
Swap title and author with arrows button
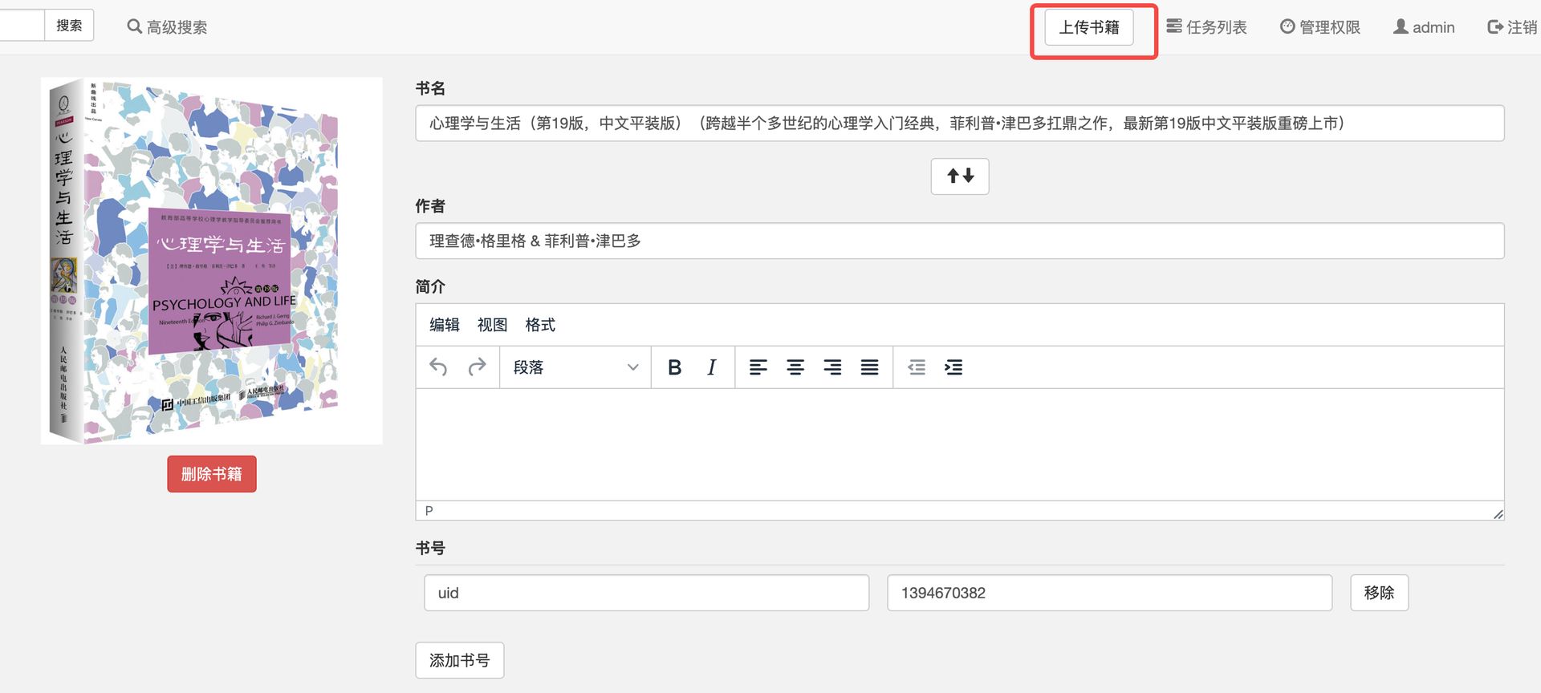point(960,176)
